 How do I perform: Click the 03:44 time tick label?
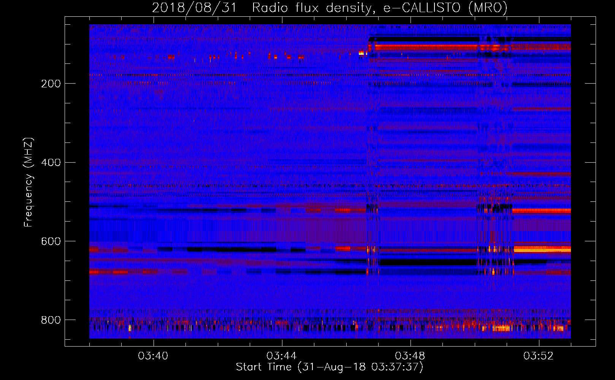pyautogui.click(x=282, y=356)
